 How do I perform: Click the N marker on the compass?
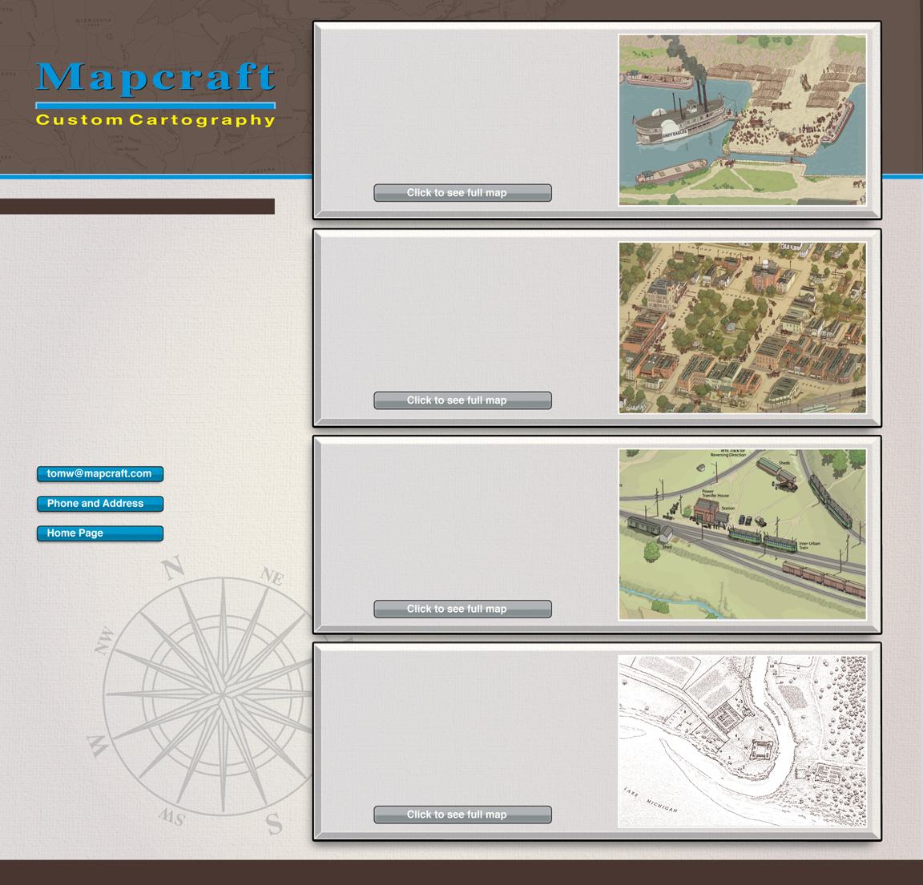tap(173, 569)
